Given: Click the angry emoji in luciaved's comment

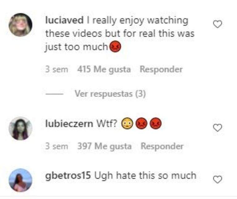Looking at the screenshot, I should [115, 47].
